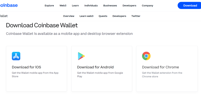This screenshot has width=201, height=98.
Task: Click 'Get the Wallet mobile app from Google Play'
Action: click(x=100, y=75)
